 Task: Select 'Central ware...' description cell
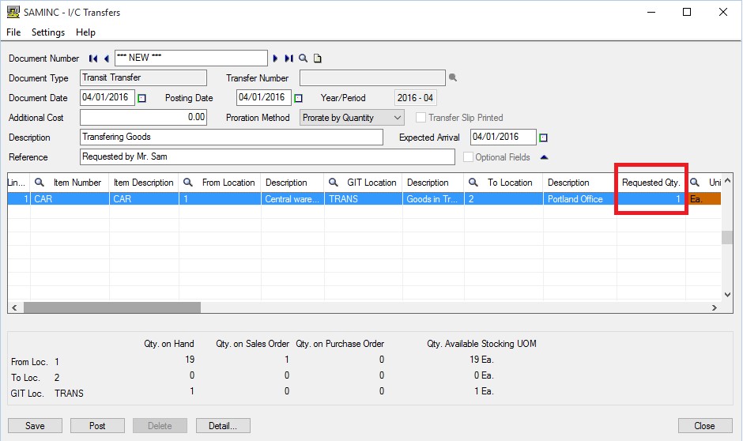click(292, 199)
